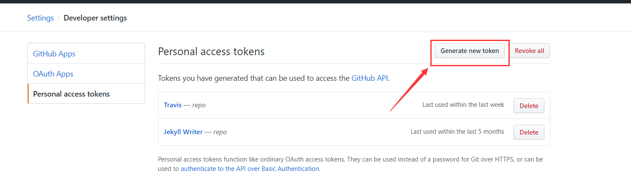Click the Personal access tokens page heading

click(211, 52)
